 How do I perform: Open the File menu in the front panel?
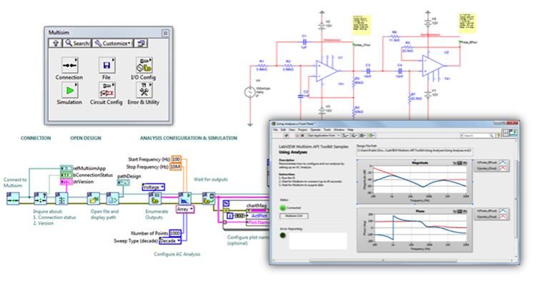275,130
